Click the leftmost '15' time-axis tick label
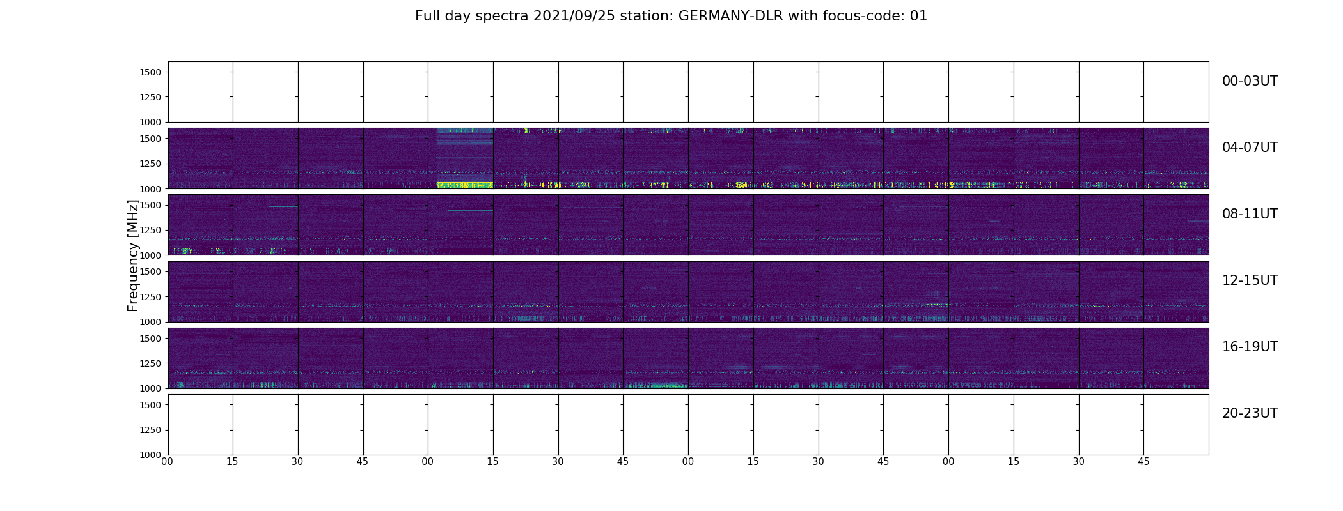 point(232,461)
